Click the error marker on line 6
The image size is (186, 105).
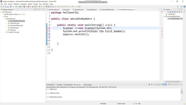coord(47,28)
